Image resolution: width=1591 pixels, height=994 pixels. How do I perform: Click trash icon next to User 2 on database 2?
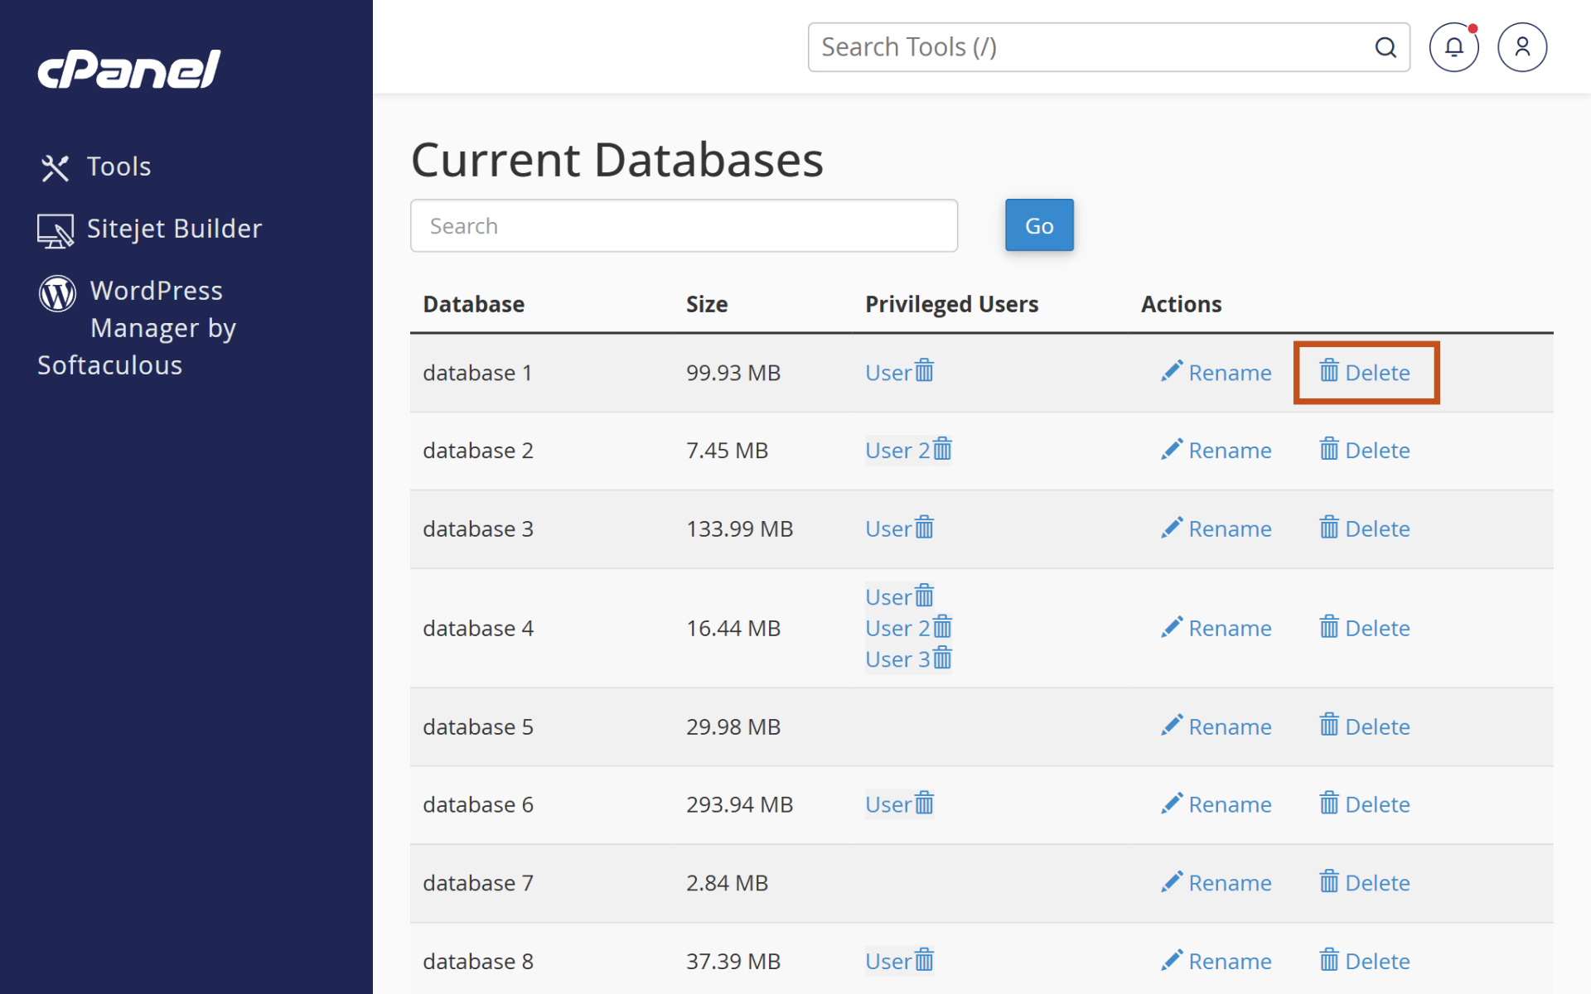tap(943, 449)
